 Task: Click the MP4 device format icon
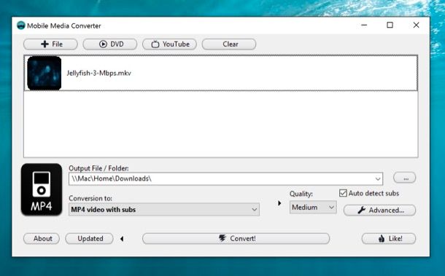click(x=42, y=189)
